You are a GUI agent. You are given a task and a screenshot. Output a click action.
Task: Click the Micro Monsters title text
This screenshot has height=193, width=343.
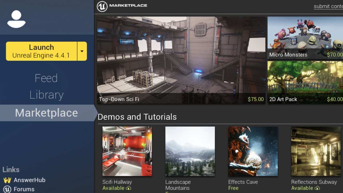pyautogui.click(x=288, y=55)
